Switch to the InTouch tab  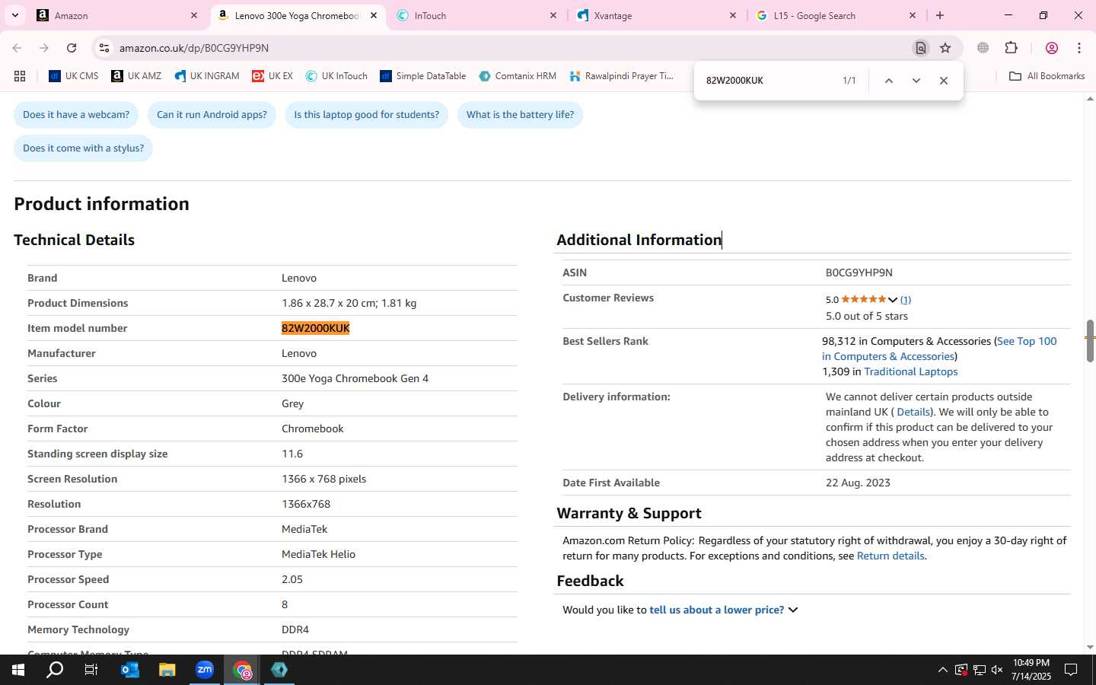tap(476, 15)
